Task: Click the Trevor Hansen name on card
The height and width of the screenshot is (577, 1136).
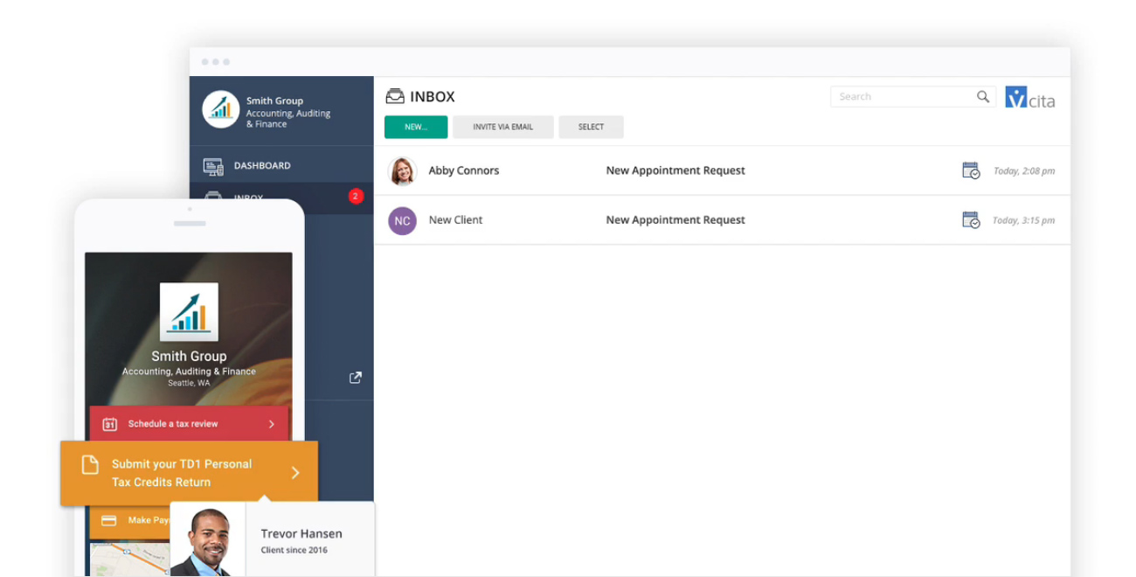Action: [301, 533]
